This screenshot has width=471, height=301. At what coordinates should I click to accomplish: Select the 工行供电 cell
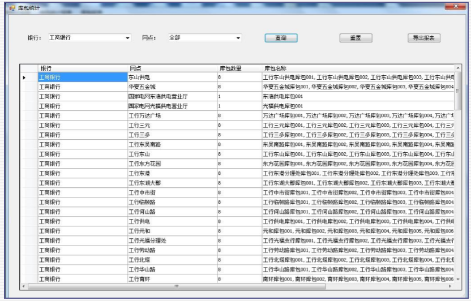click(173, 221)
